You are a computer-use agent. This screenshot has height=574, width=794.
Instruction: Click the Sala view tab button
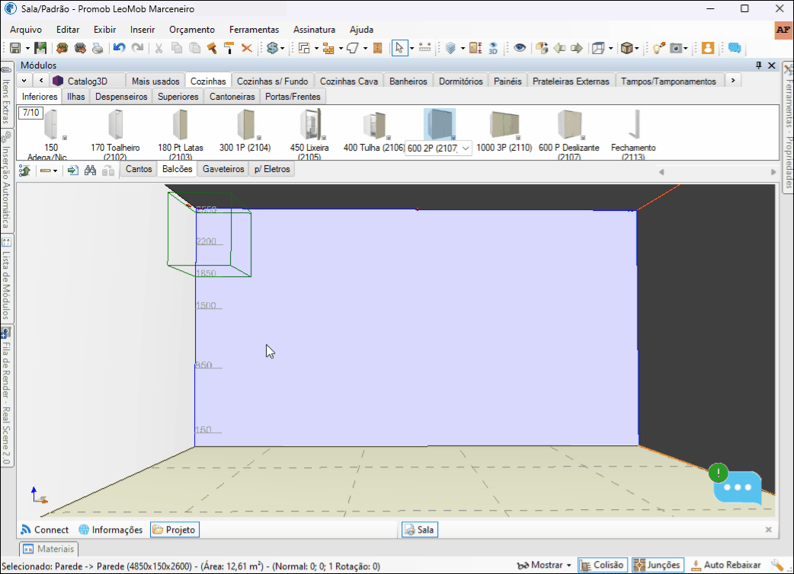tap(420, 530)
